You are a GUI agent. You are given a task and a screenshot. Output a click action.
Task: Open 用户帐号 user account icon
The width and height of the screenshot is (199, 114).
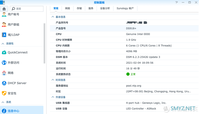[4, 14]
